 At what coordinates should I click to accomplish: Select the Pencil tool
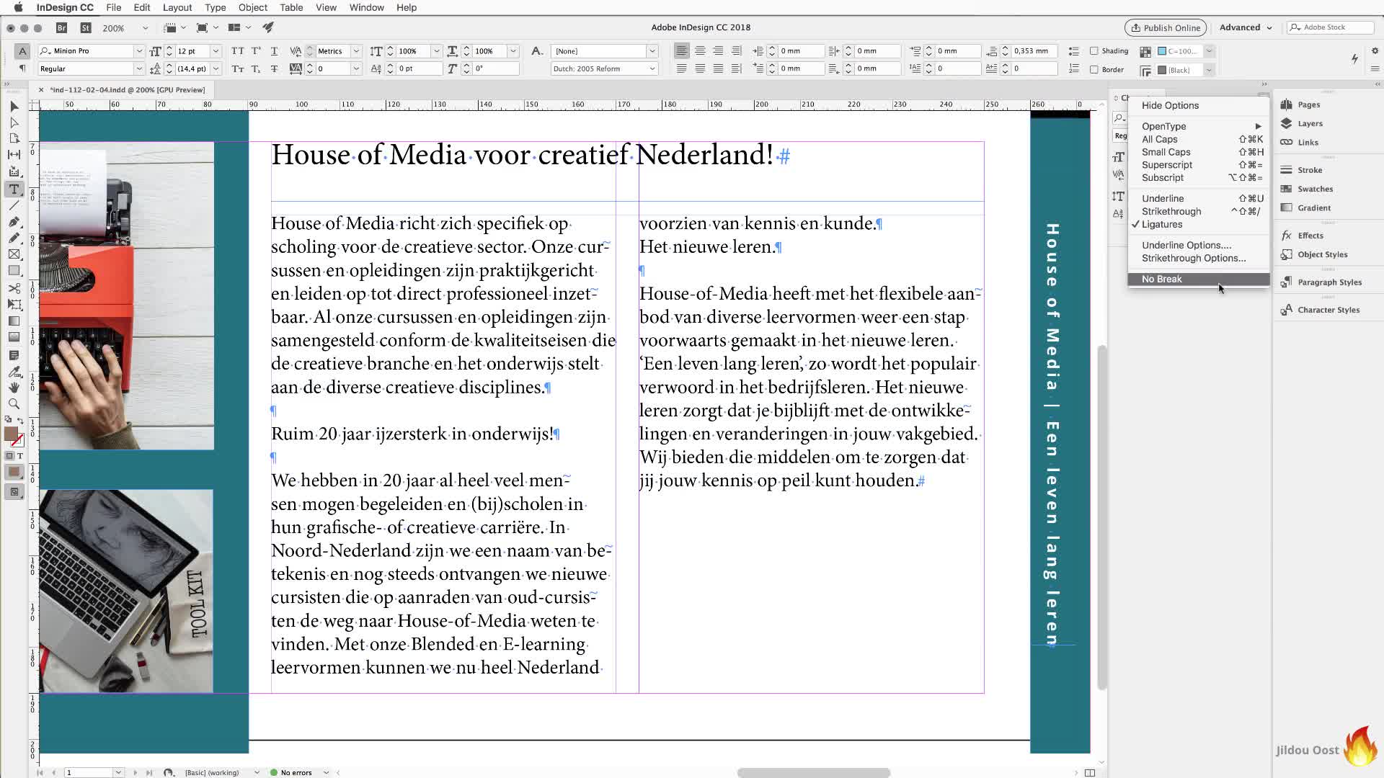tap(14, 238)
